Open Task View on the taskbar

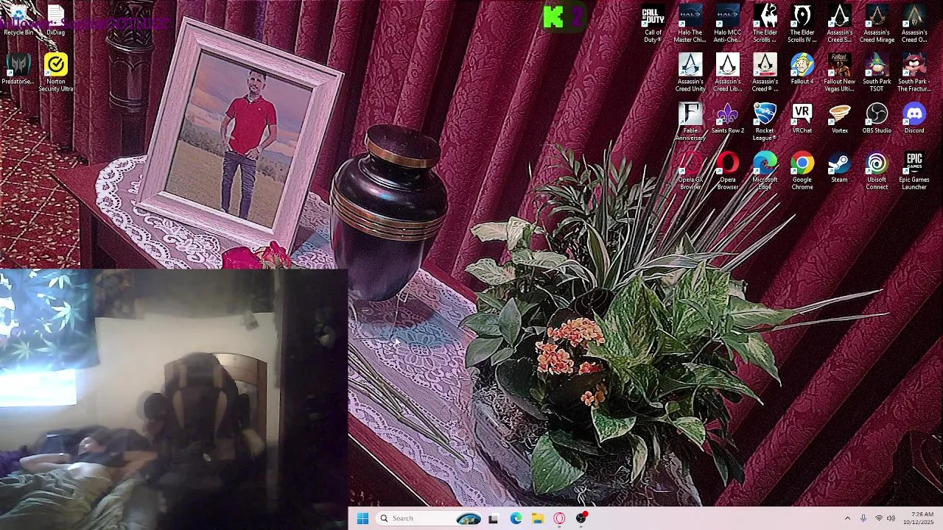coord(493,518)
